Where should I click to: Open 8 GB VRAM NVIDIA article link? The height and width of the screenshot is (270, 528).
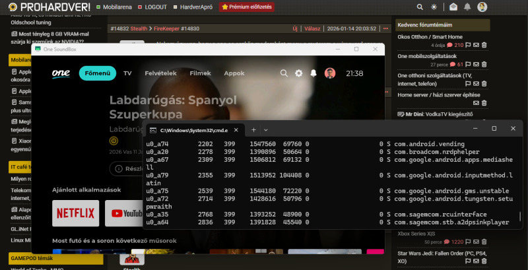pos(49,38)
